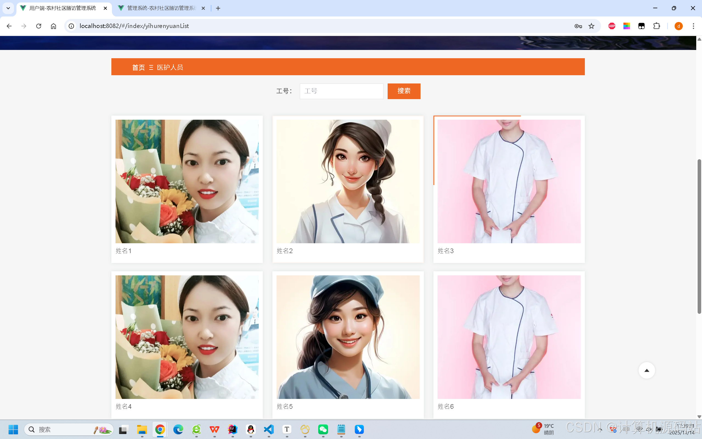Click the 姓名5 name label
The width and height of the screenshot is (702, 439).
click(x=284, y=407)
